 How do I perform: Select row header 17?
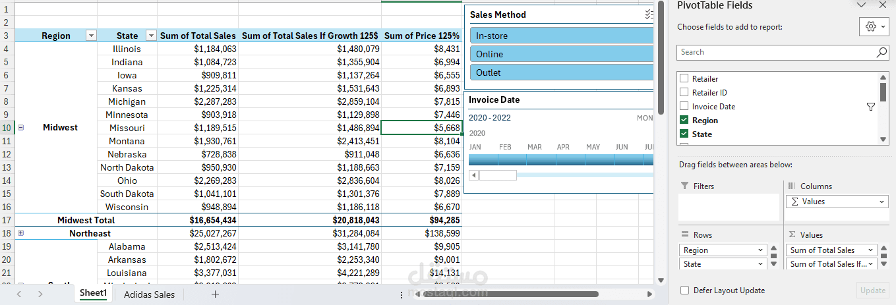pyautogui.click(x=7, y=220)
